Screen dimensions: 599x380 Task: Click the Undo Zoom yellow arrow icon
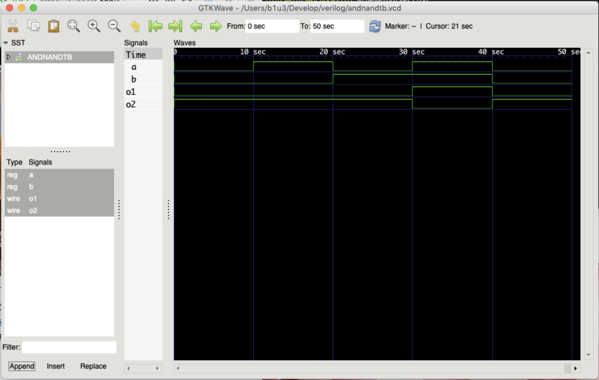click(135, 26)
